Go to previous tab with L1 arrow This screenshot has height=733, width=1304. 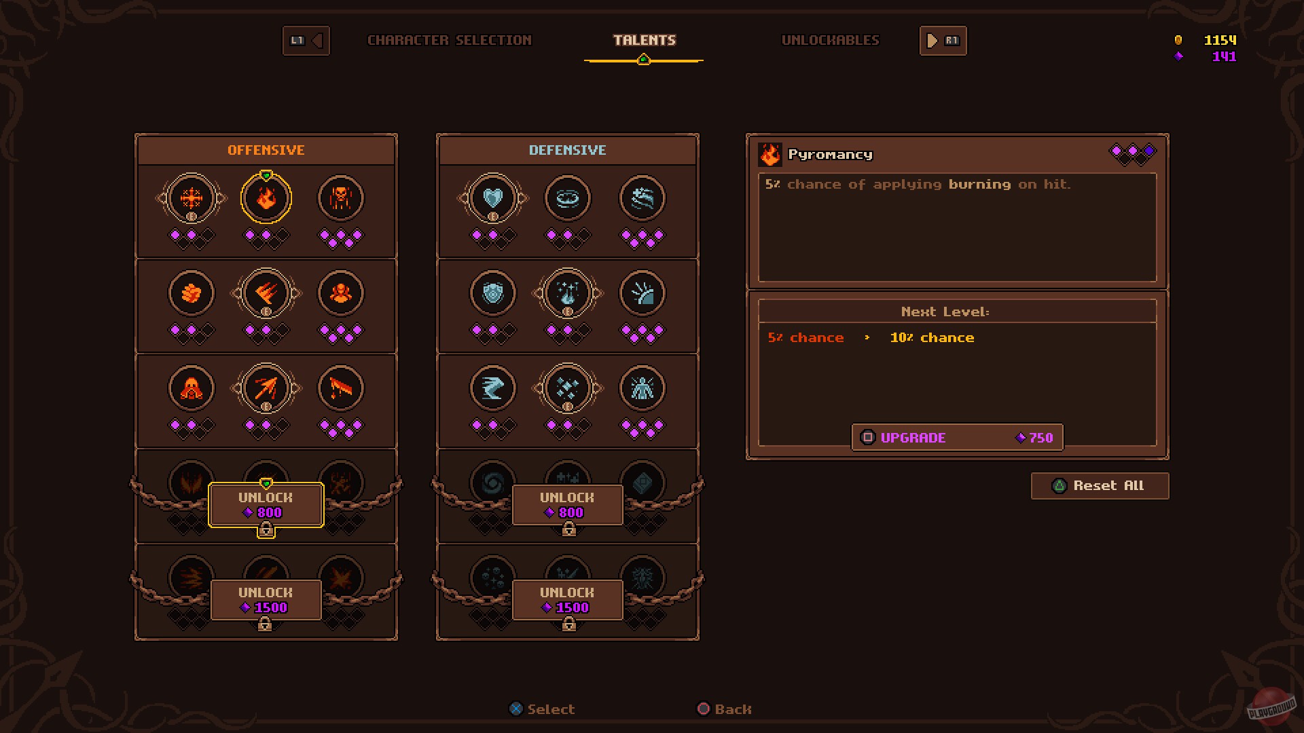click(x=306, y=41)
